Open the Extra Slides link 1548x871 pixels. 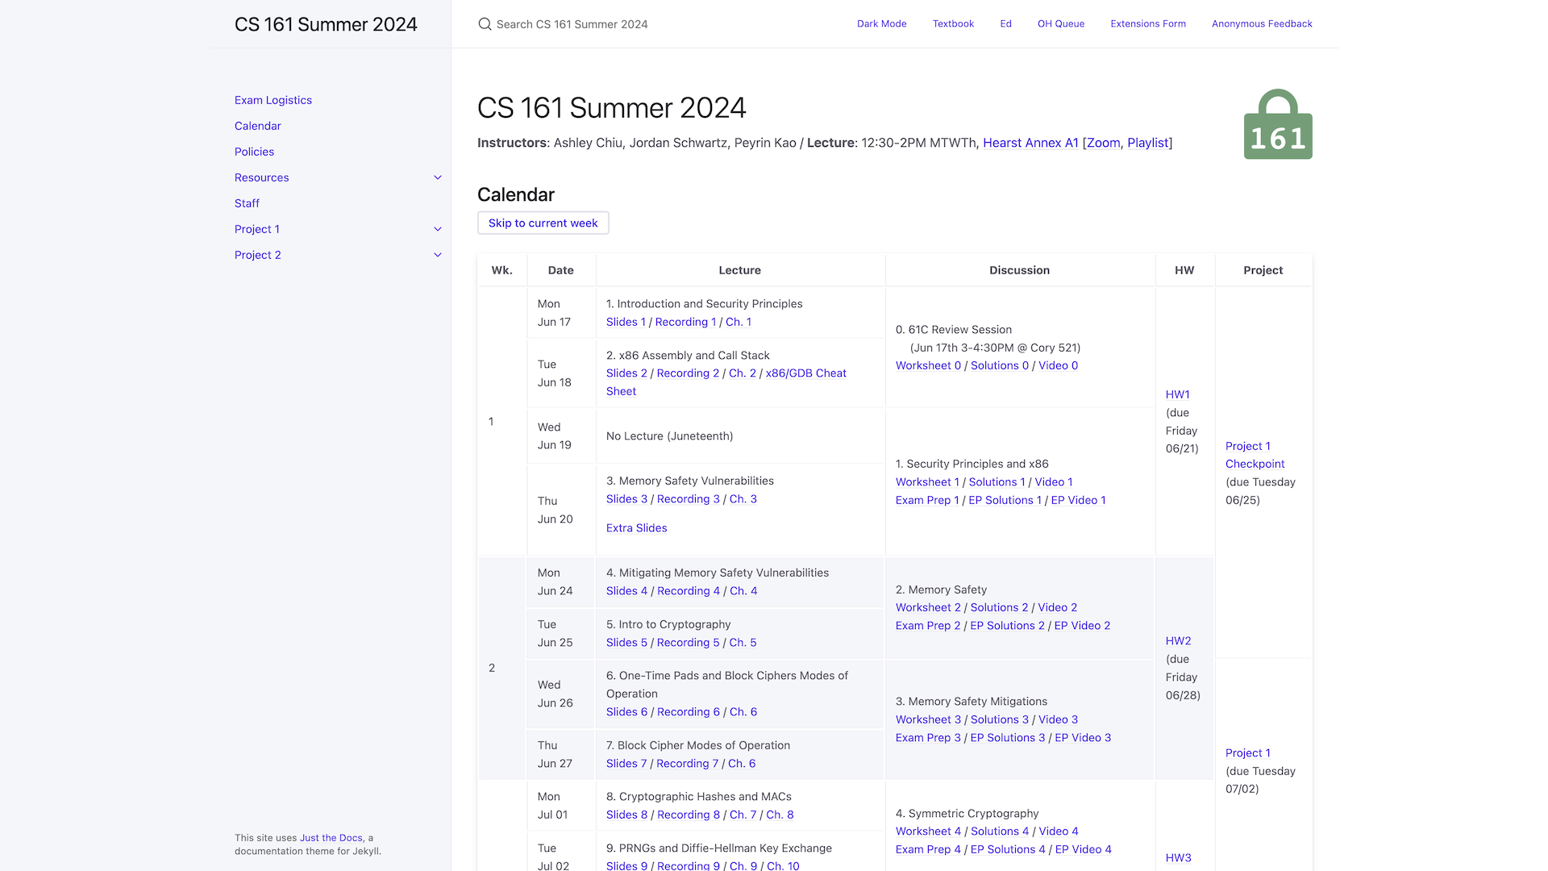coord(636,528)
